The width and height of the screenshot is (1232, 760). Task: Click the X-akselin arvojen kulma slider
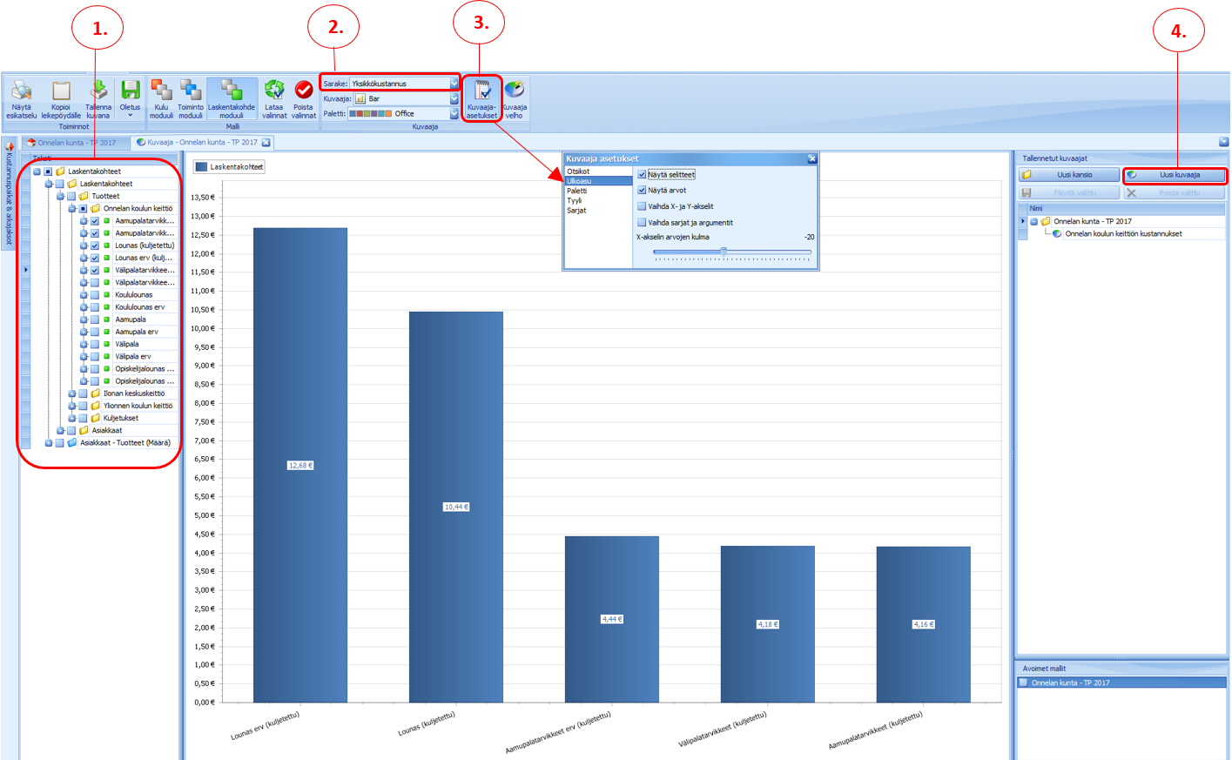click(731, 252)
